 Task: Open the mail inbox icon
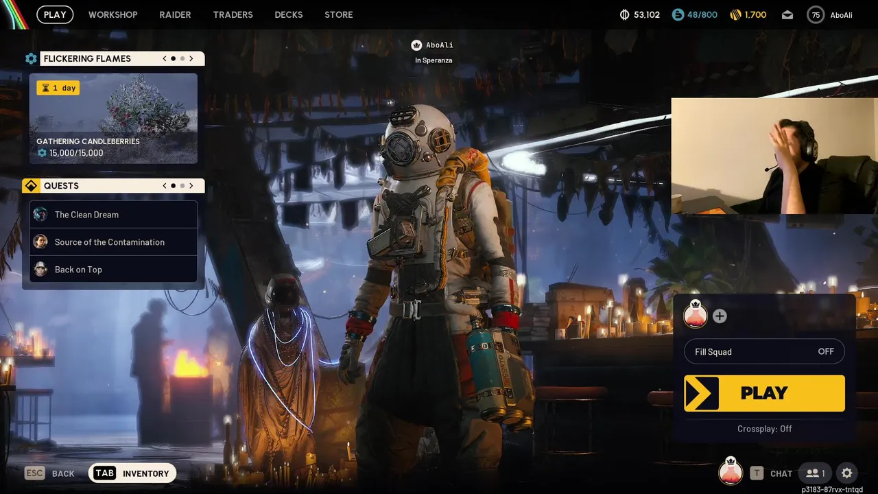(x=787, y=15)
